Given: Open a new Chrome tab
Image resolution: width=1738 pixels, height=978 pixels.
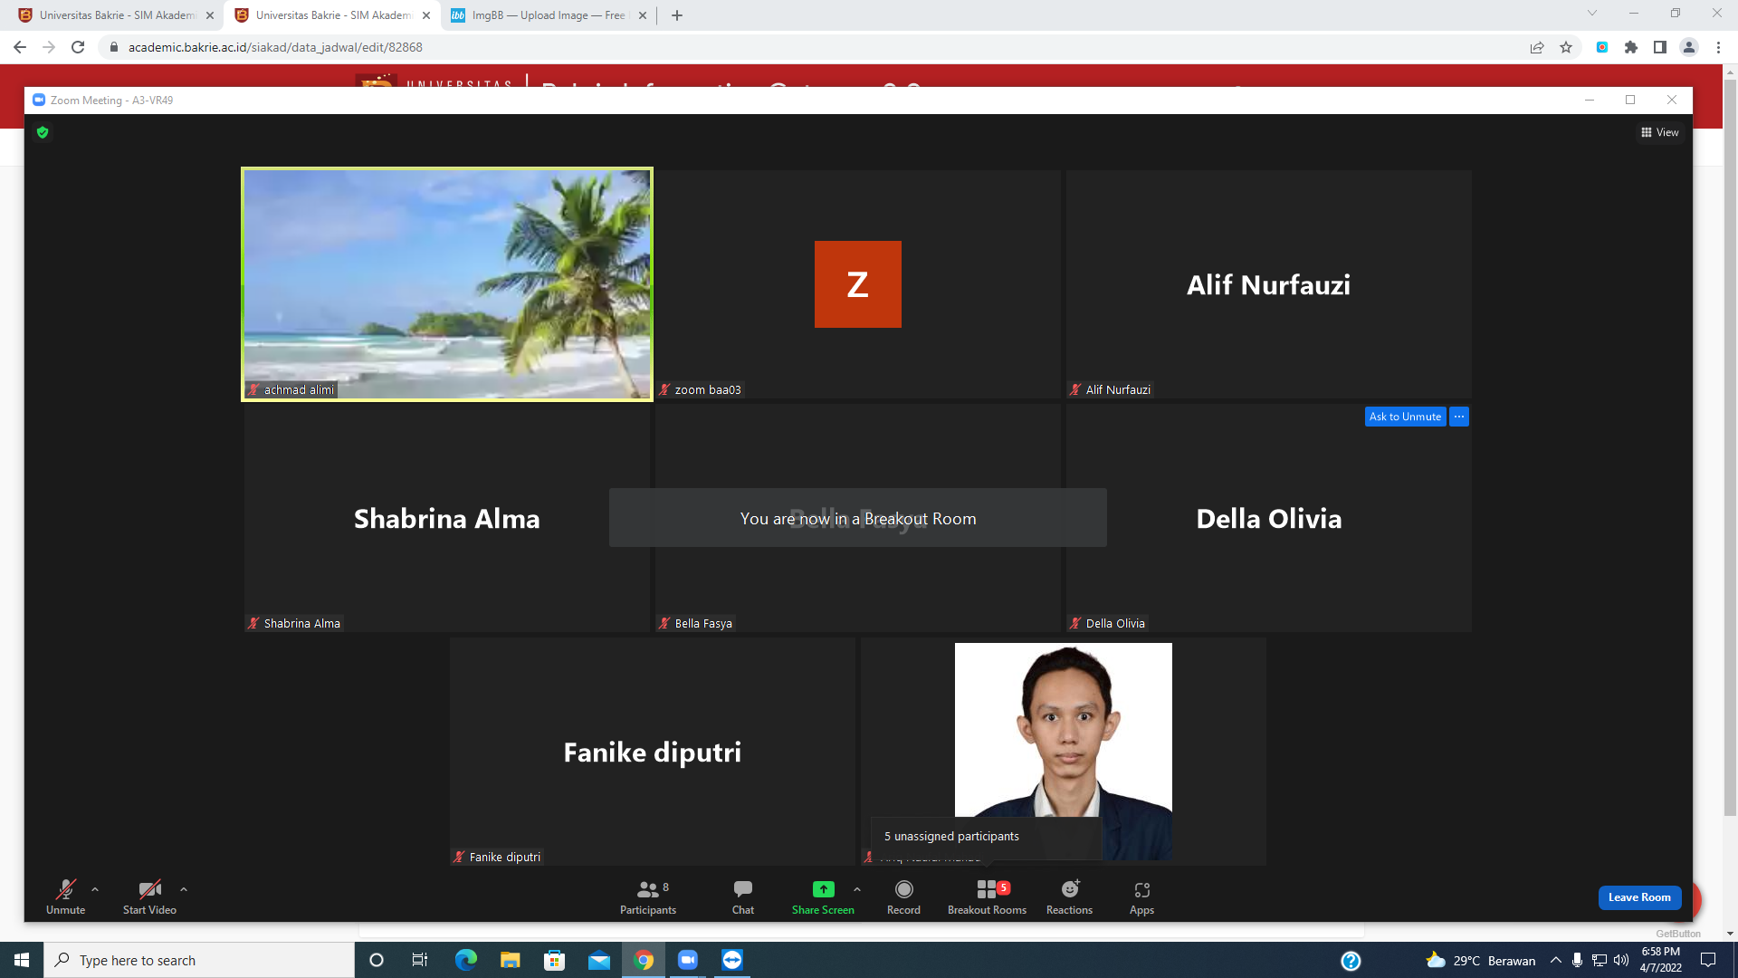Looking at the screenshot, I should (677, 15).
